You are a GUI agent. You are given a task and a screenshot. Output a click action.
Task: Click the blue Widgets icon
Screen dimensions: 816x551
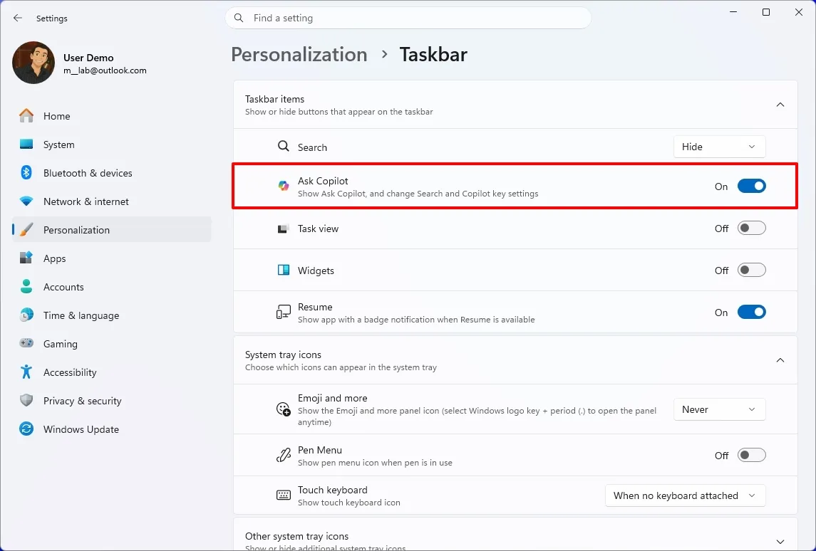283,271
